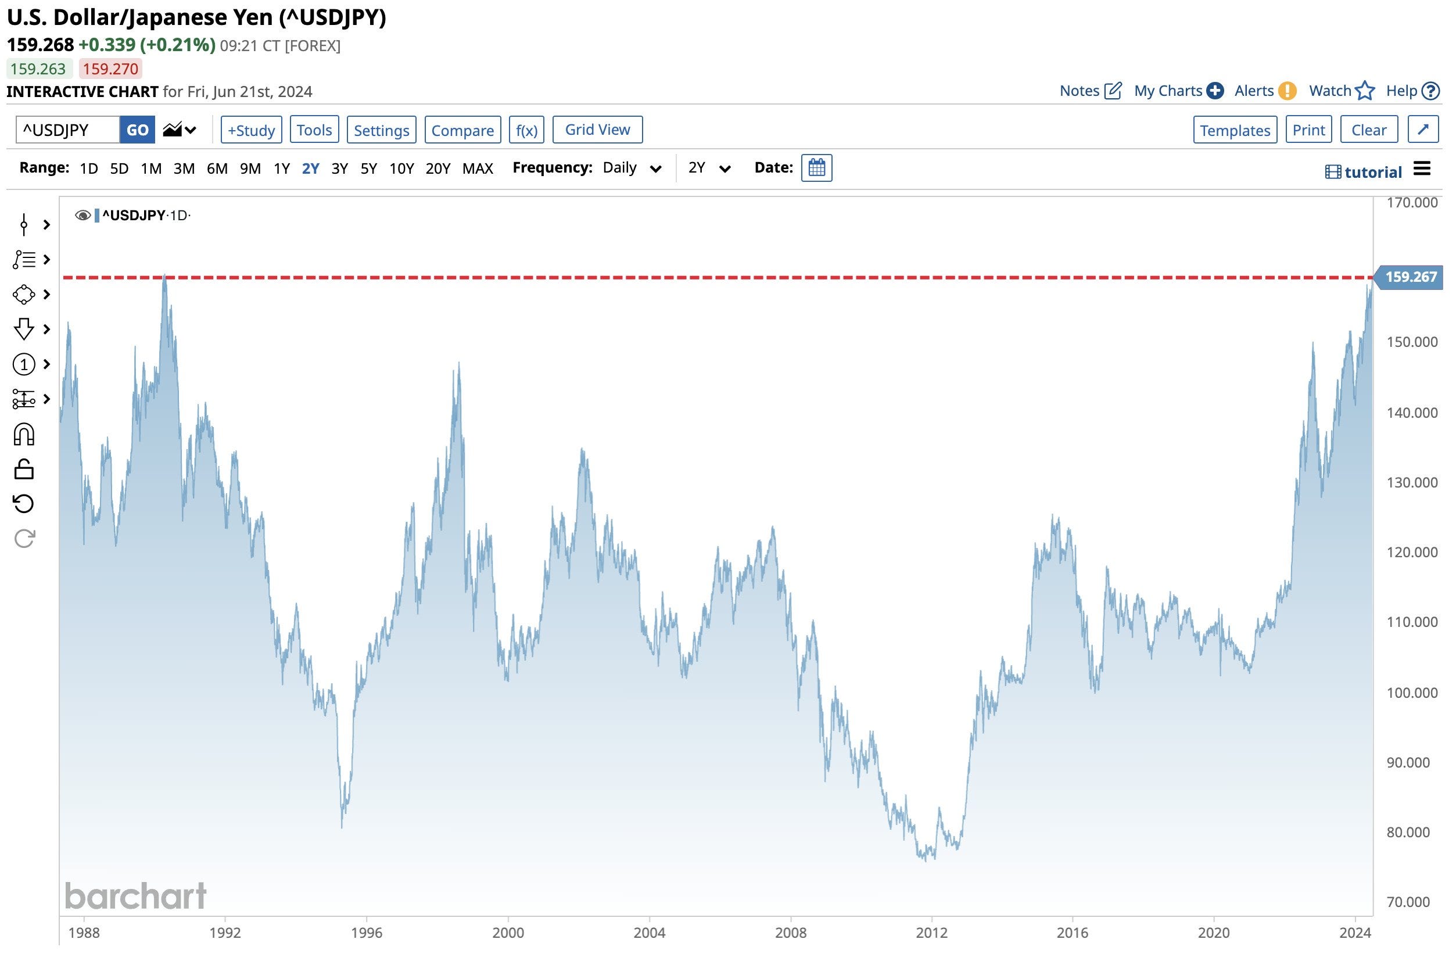
Task: Click the Grid View button
Action: [597, 130]
